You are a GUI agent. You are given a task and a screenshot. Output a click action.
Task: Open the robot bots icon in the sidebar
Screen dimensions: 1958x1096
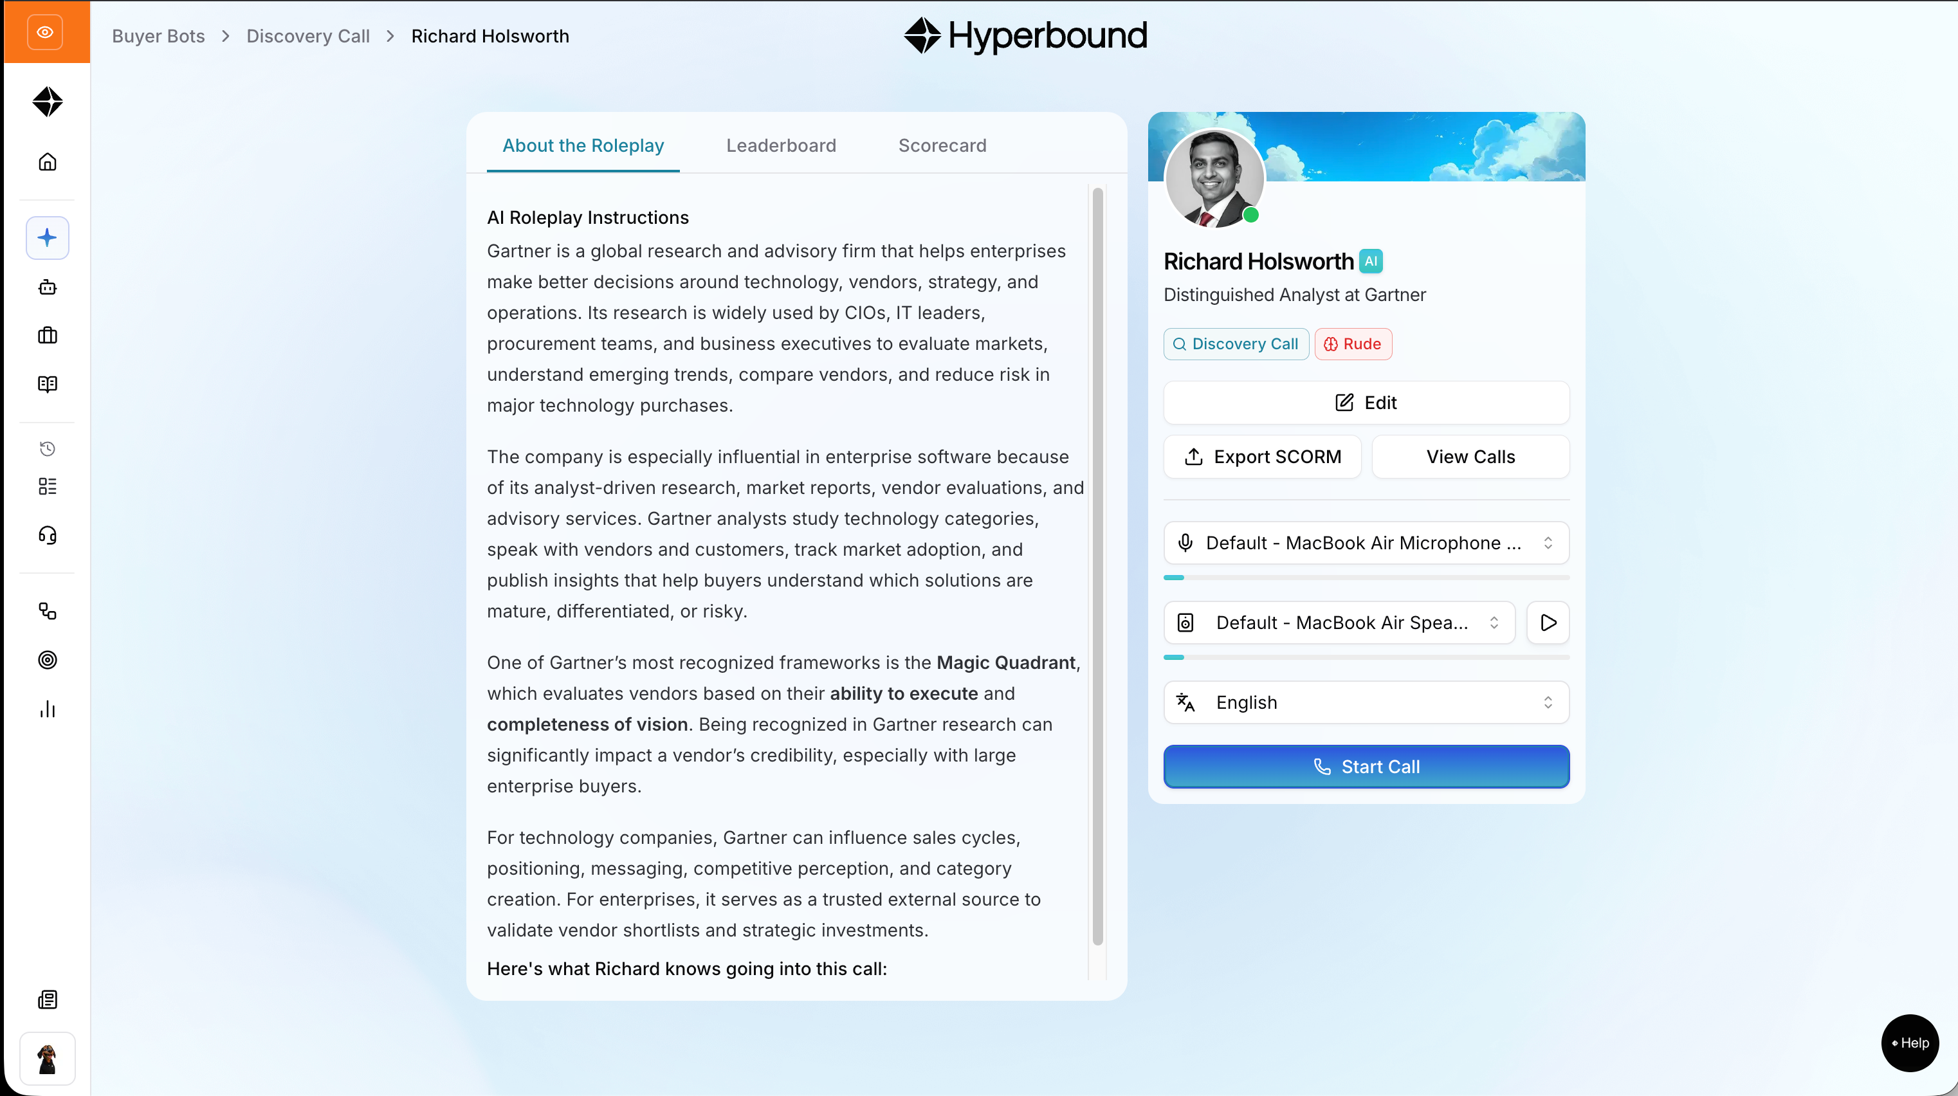click(x=47, y=288)
